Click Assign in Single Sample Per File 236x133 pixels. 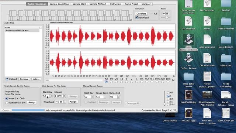point(32,102)
